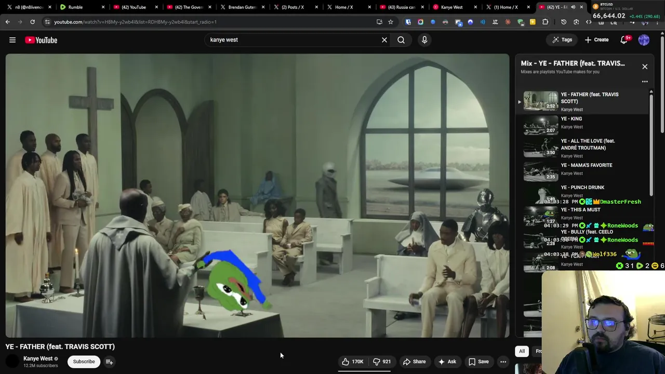Mute the tab via speaker icon
This screenshot has width=665, height=374.
click(x=573, y=7)
